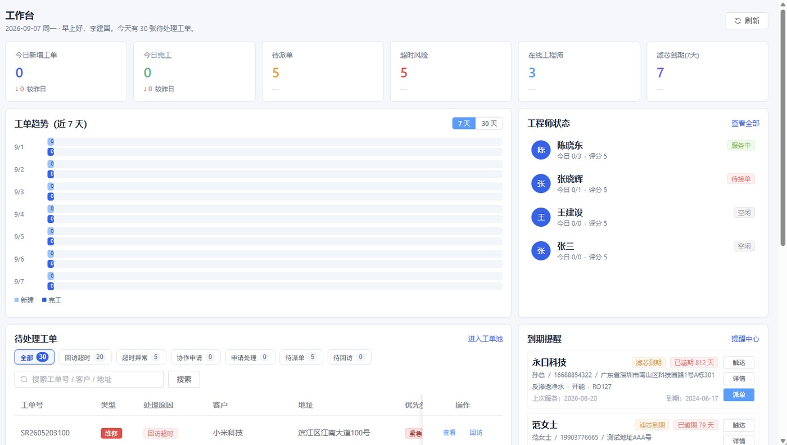The width and height of the screenshot is (787, 445).
Task: Click 陈晓东 avatar icon
Action: 541,150
